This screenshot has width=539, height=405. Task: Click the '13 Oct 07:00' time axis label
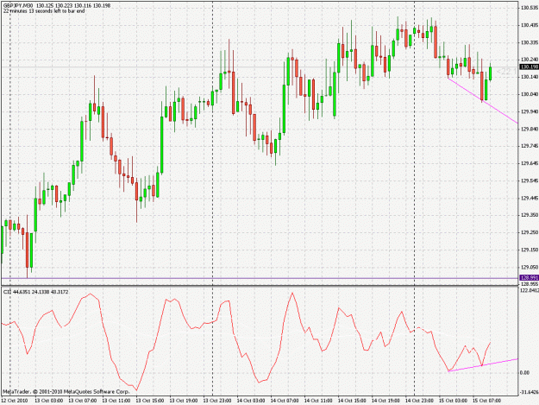point(83,401)
